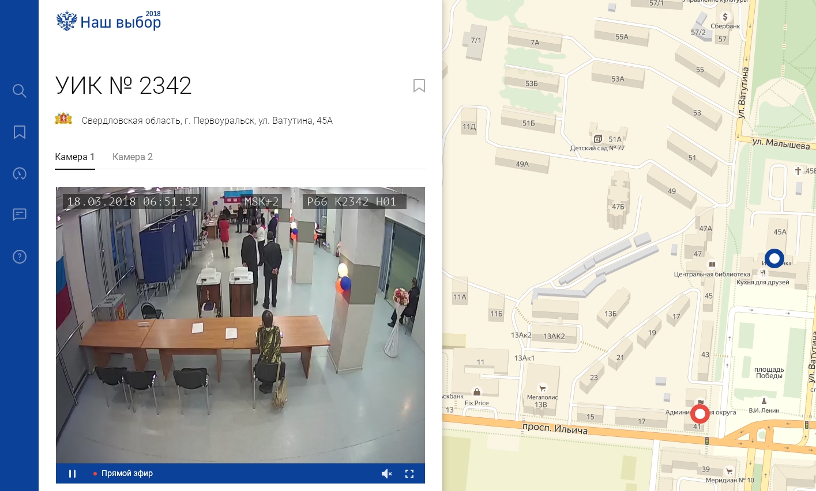The image size is (816, 491).
Task: Click the Прямой эфир live indicator
Action: coord(123,474)
